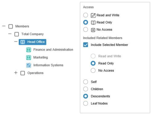
Task: Select the Self radio option
Action: 85,82
